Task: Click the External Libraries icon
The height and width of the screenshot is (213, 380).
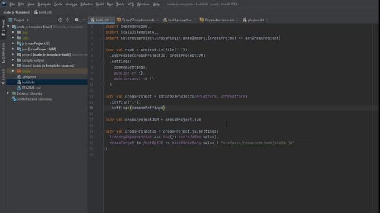Action: [14, 93]
